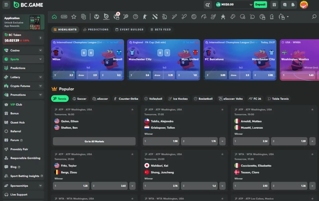Select the Soccer popular filter chip
The image size is (319, 201).
(79, 99)
